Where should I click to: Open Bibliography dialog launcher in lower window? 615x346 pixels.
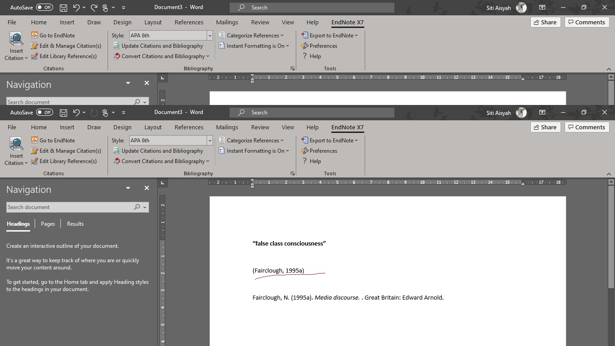pos(293,173)
